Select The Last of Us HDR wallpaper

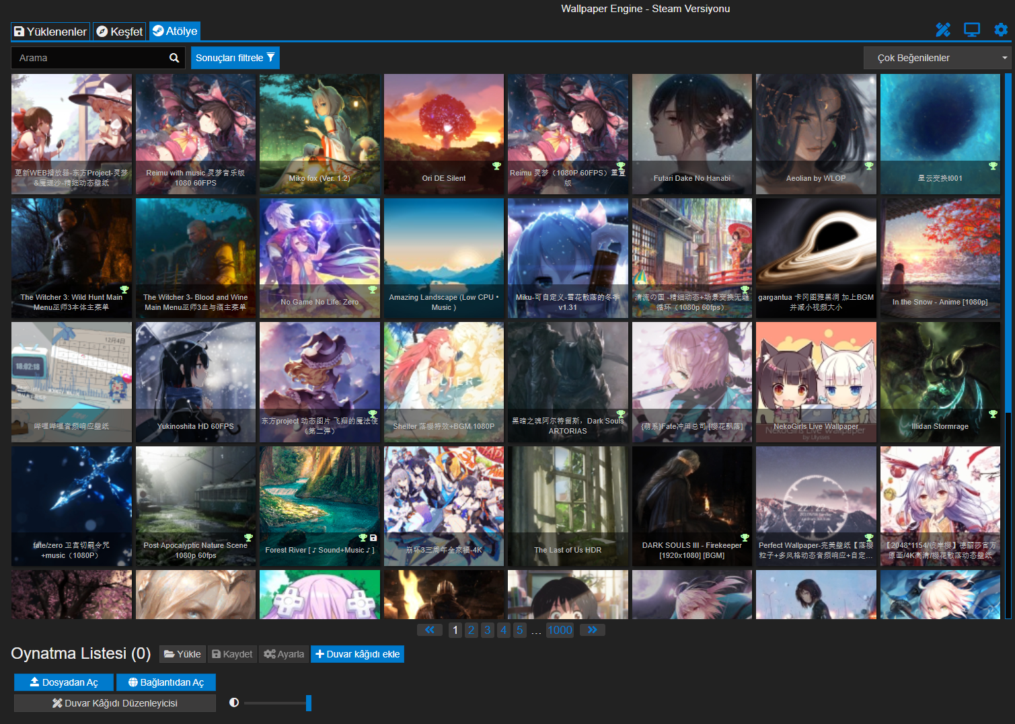pyautogui.click(x=568, y=506)
